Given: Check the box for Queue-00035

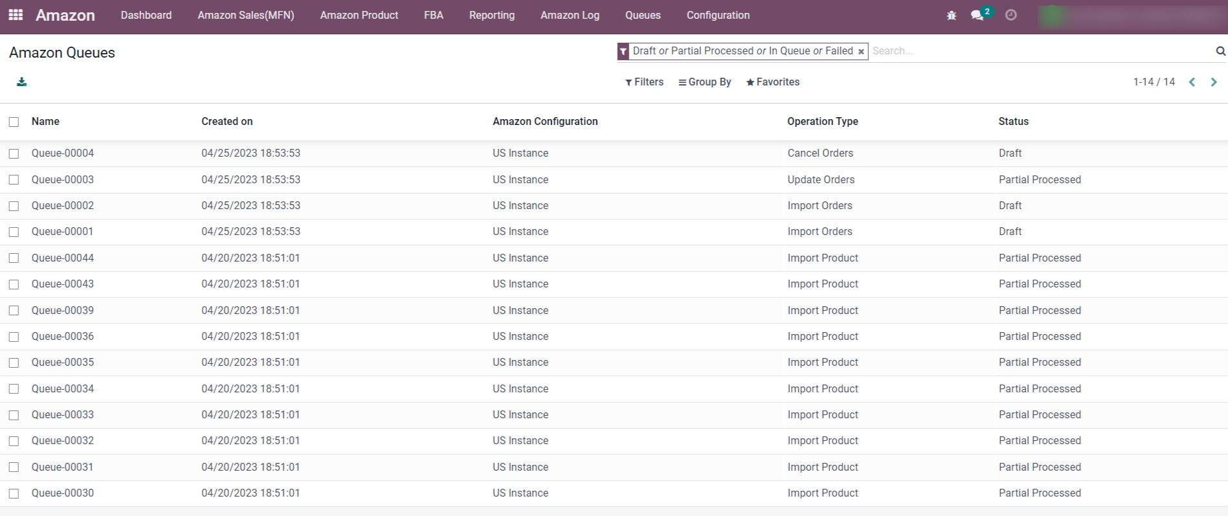Looking at the screenshot, I should tap(14, 363).
